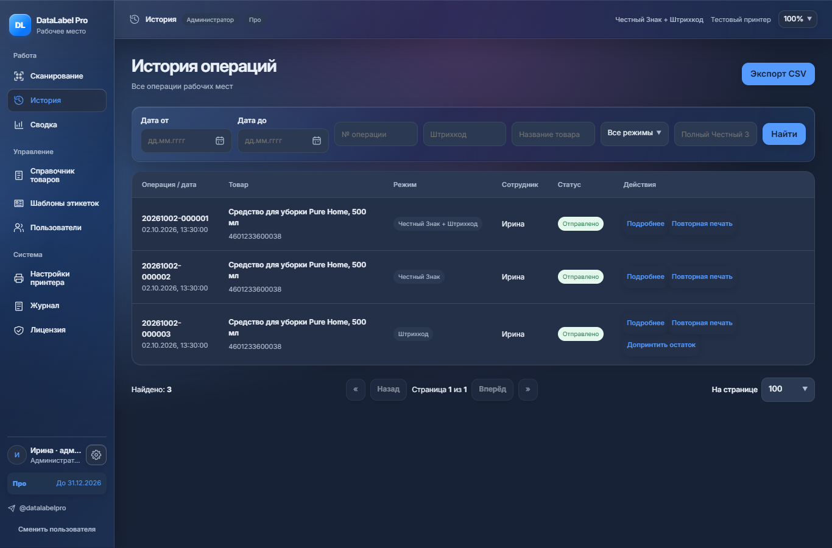The height and width of the screenshot is (548, 832).
Task: Click the history icon in top header
Action: (x=135, y=19)
